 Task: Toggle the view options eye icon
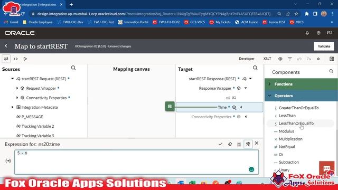click(x=280, y=59)
